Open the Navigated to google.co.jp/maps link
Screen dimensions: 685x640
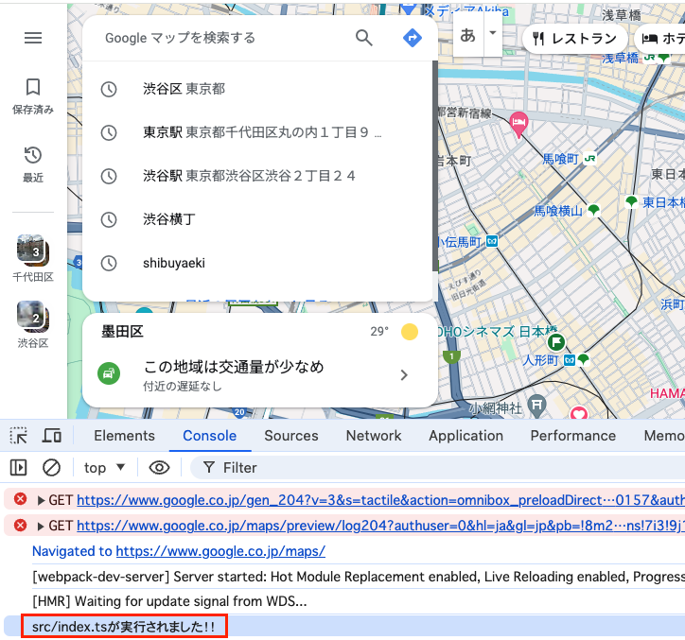(220, 551)
